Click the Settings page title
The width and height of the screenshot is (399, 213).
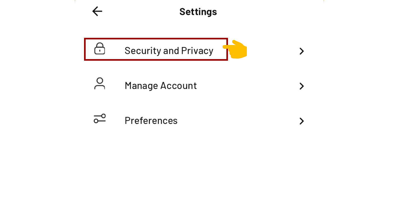(198, 12)
